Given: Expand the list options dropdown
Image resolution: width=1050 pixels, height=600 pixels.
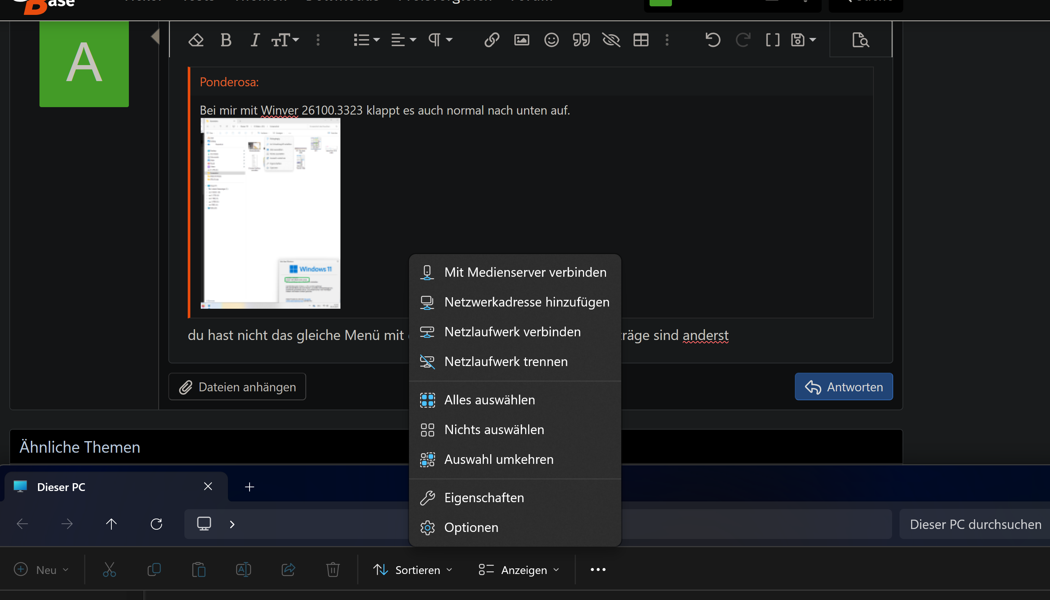Looking at the screenshot, I should 367,41.
